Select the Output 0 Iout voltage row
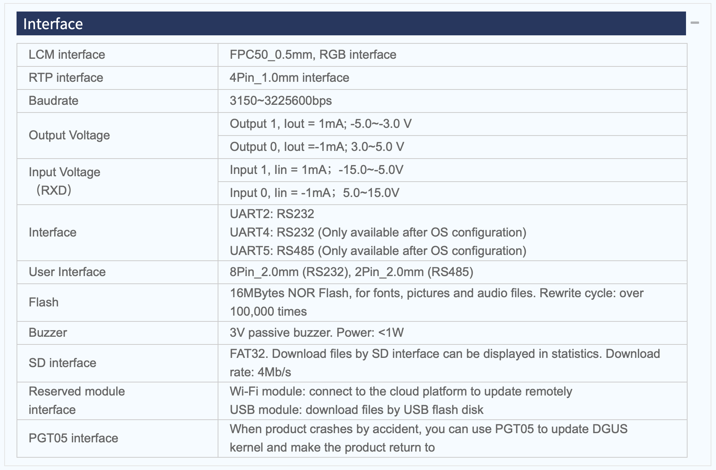716x470 pixels. [x=452, y=147]
